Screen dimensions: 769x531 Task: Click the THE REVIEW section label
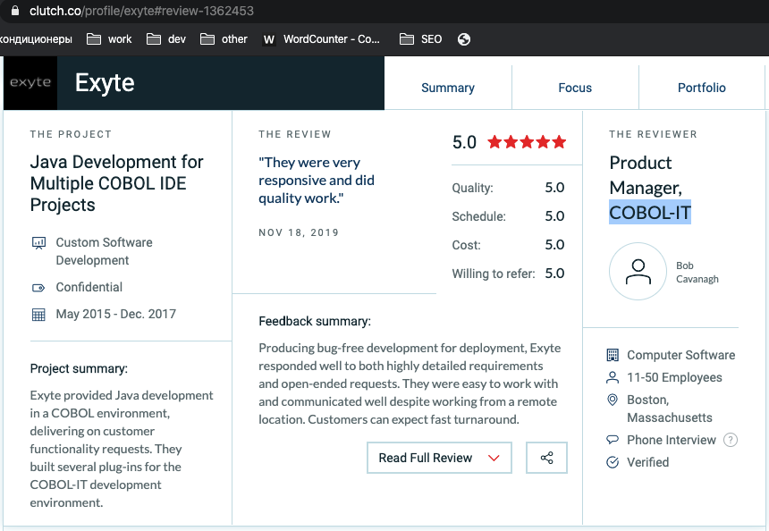[295, 134]
